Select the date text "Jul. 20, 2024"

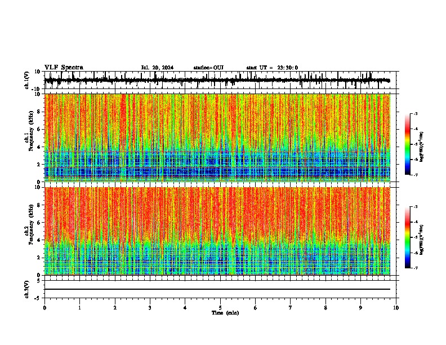point(157,68)
